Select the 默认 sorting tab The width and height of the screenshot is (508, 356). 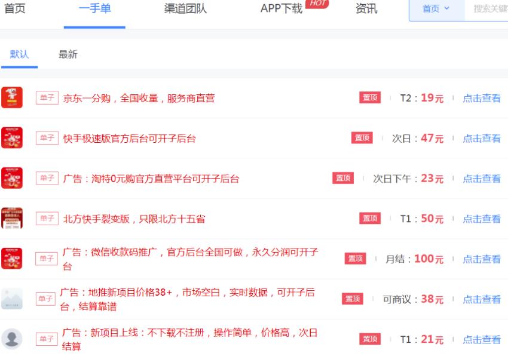pos(19,54)
